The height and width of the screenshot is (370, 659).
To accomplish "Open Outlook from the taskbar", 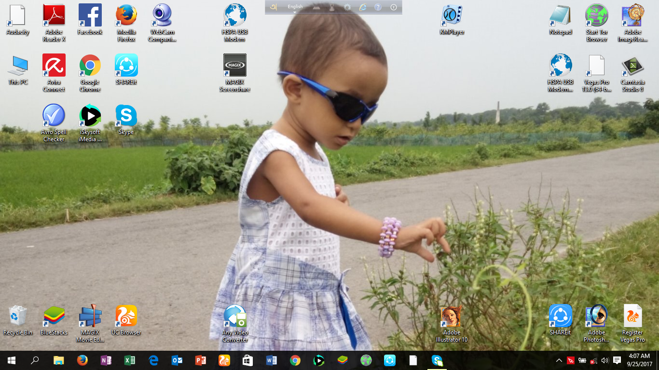I will [177, 360].
